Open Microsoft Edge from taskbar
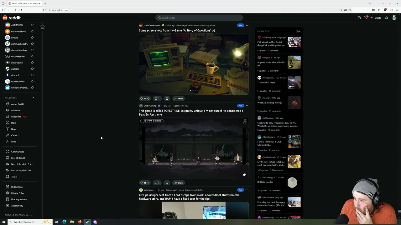401x225 pixels. (64, 222)
